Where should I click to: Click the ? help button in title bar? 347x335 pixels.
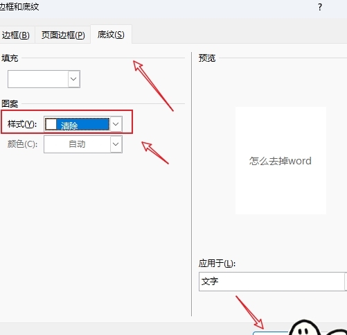pyautogui.click(x=320, y=7)
